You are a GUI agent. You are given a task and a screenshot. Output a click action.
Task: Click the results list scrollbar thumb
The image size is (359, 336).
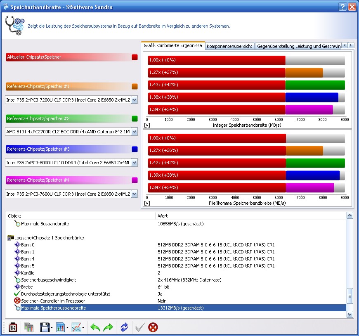(350, 296)
